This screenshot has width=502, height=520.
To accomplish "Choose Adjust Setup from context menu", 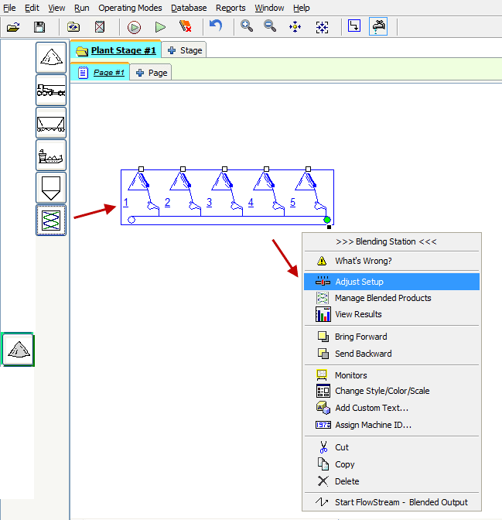I will pos(359,282).
